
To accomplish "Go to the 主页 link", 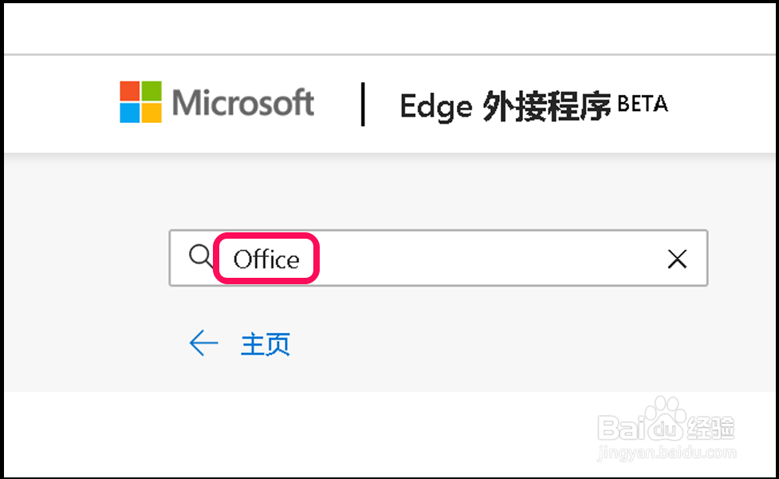I will [x=266, y=344].
